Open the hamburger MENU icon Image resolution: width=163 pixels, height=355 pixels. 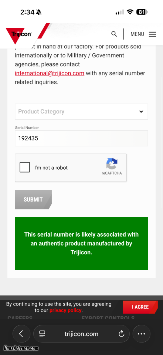(152, 34)
